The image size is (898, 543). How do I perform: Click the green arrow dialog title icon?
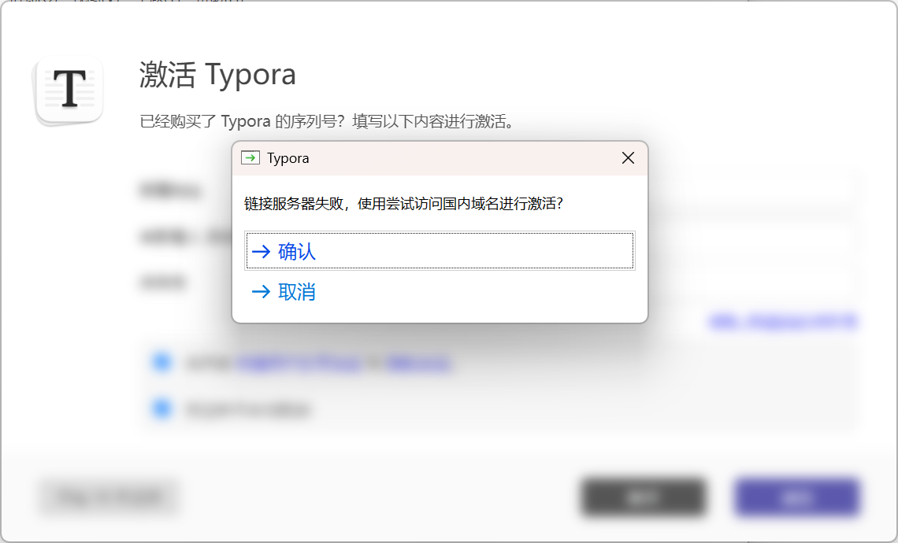[x=250, y=158]
